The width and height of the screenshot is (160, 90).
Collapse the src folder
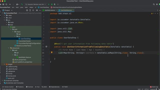pos(4,20)
